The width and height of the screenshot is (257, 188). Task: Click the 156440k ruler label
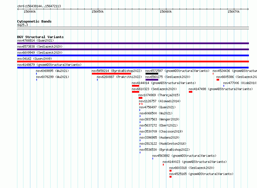[x=30, y=12]
